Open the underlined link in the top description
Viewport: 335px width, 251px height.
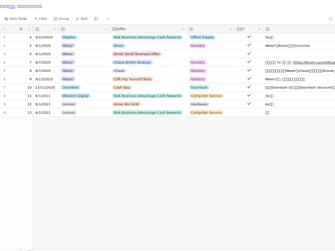coord(12,7)
